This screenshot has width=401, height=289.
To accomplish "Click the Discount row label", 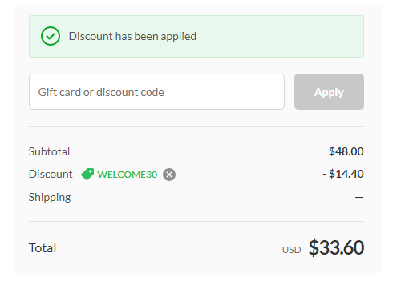I will 51,174.
